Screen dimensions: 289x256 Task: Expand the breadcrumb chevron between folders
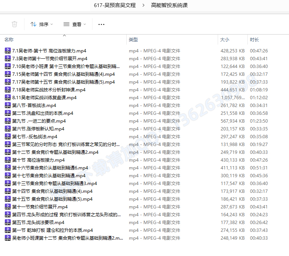coord(143,5)
